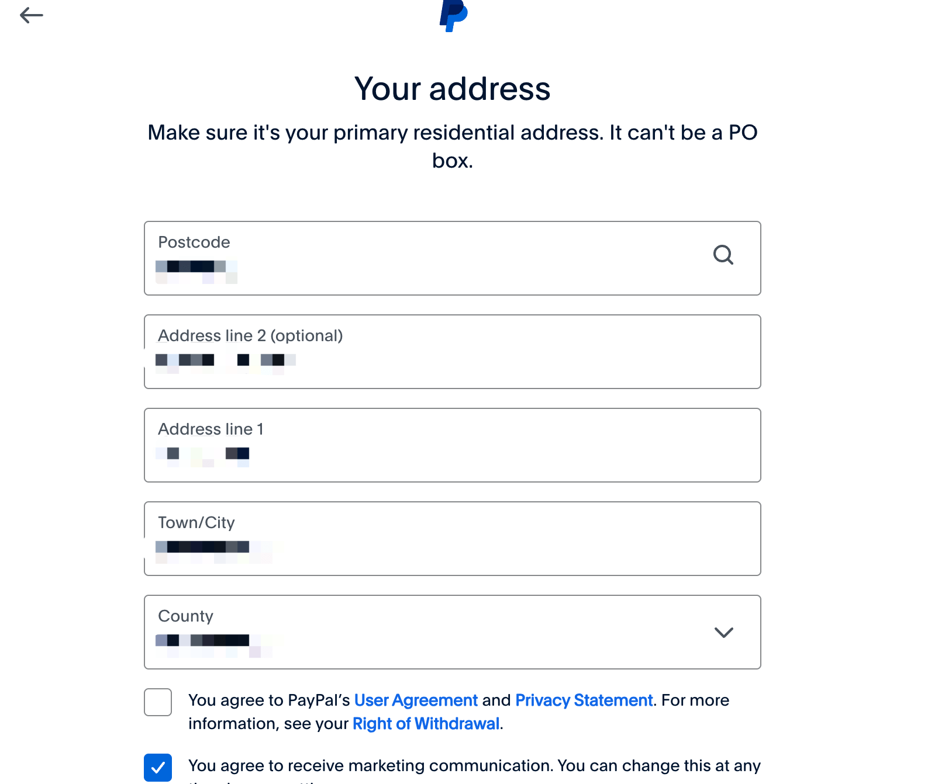Viewport: 952px width, 784px height.
Task: Uncheck the marketing communication checkbox
Action: 158,767
